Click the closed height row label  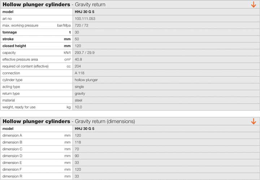[14, 46]
